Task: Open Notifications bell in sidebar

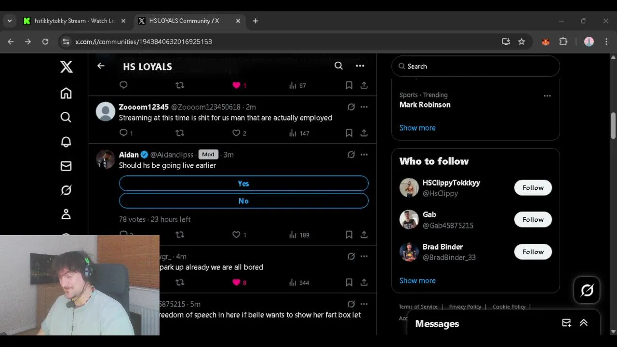Action: (66, 142)
